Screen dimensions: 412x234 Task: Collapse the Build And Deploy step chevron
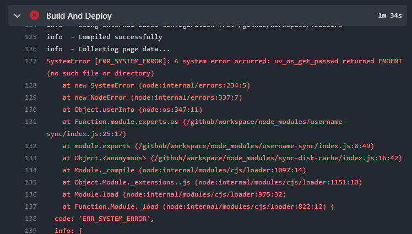[x=17, y=16]
